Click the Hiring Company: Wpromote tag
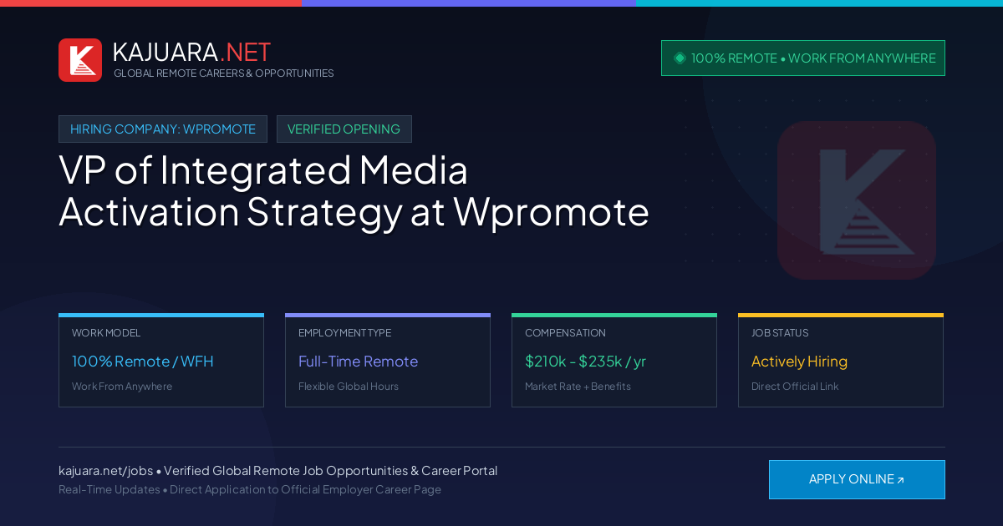Screen dimensions: 1003x526 point(163,129)
